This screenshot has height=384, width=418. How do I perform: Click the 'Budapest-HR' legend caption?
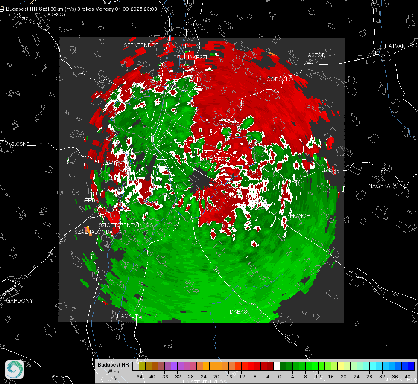[x=113, y=364]
